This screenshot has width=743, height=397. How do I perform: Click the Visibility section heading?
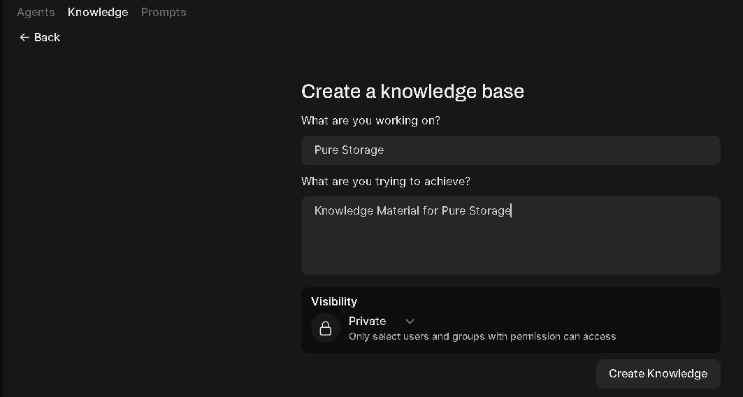(x=334, y=301)
